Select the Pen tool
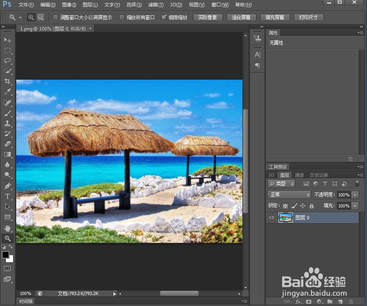Screen dimensions: 367x306 coord(8,186)
